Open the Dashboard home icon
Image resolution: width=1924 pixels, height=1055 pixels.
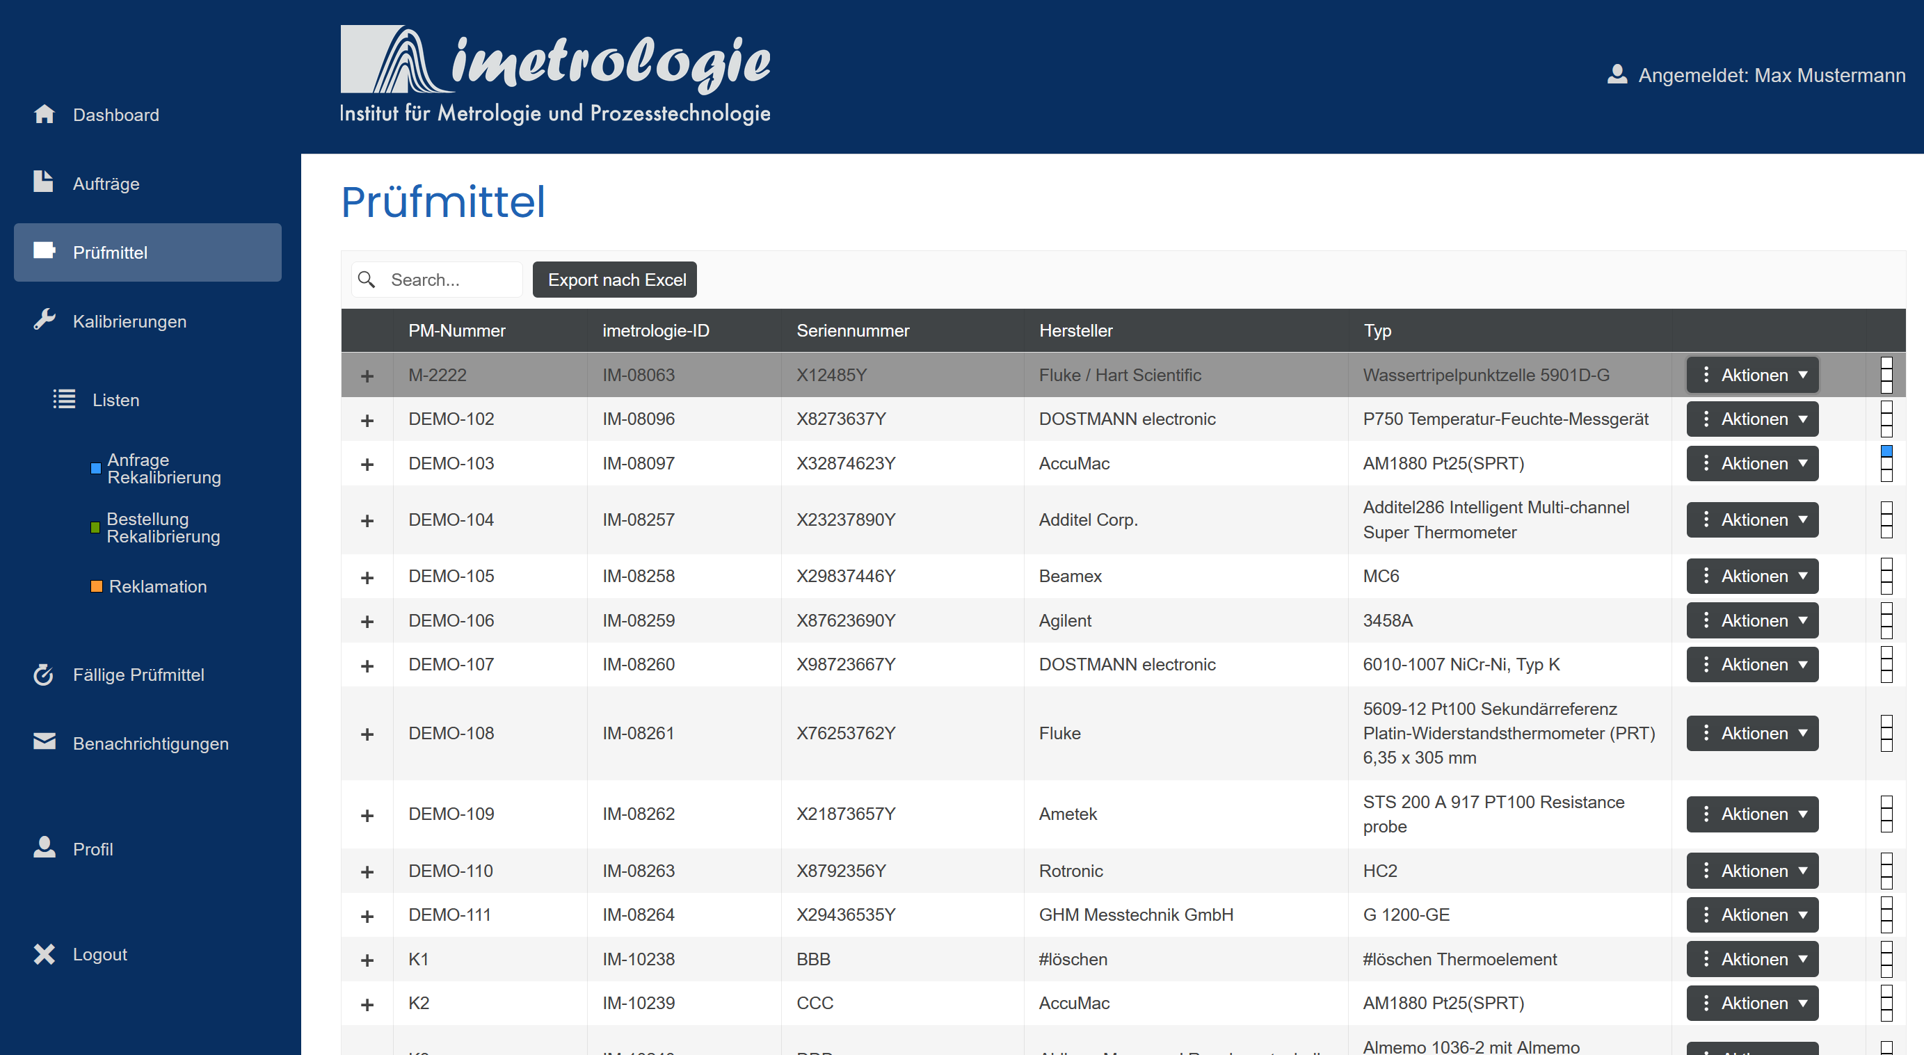point(44,113)
